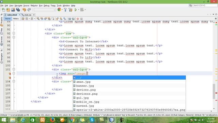Click Previous Bookmark icon
The image size is (218, 123).
[57, 19]
